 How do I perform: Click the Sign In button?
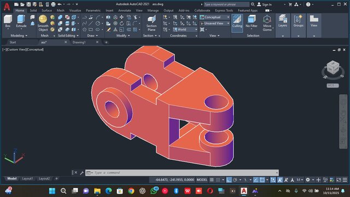click(x=265, y=4)
